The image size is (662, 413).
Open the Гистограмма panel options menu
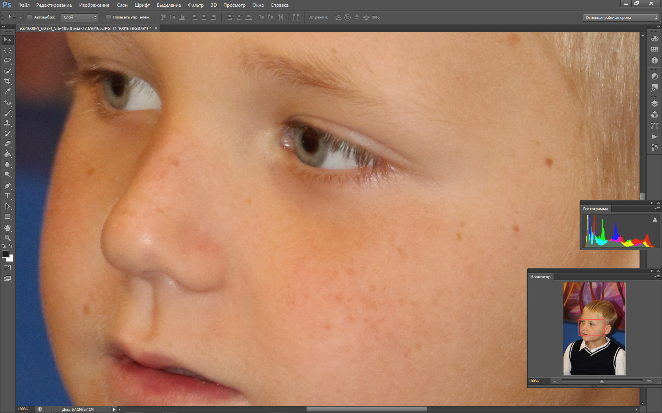tap(657, 209)
